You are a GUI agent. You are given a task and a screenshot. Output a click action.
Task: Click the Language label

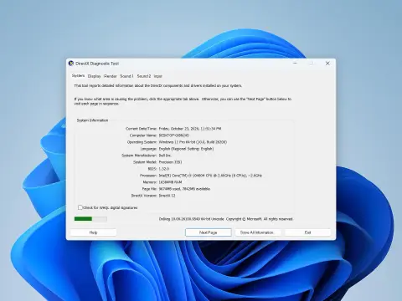(x=149, y=149)
